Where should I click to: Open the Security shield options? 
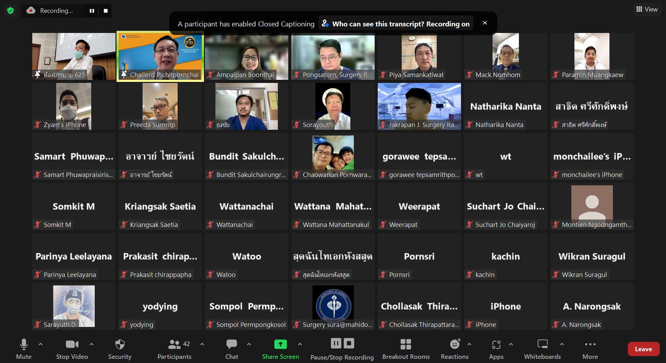[x=120, y=348]
